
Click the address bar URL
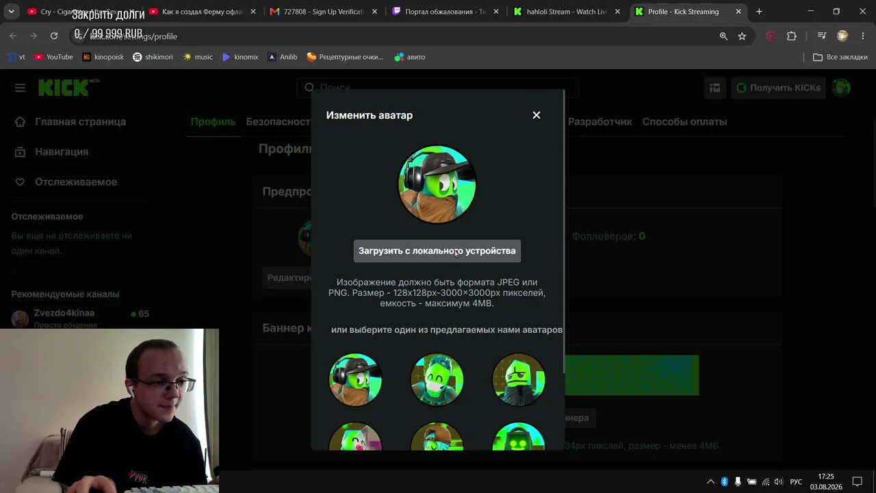point(133,36)
